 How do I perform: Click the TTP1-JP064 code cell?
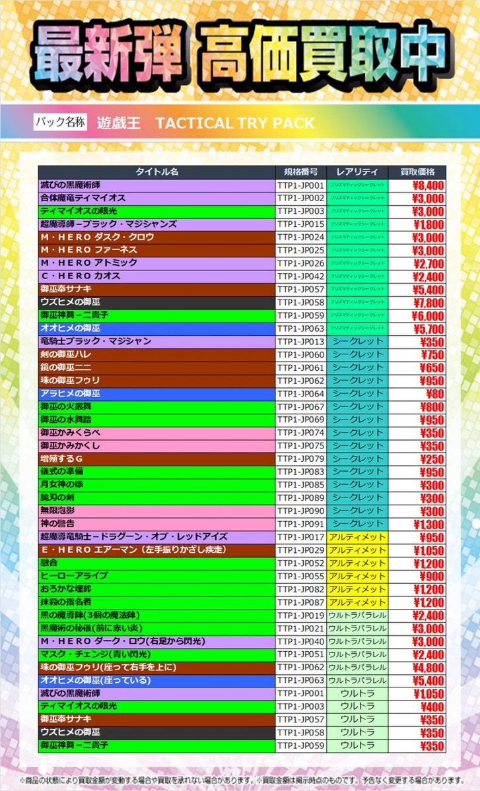click(301, 393)
